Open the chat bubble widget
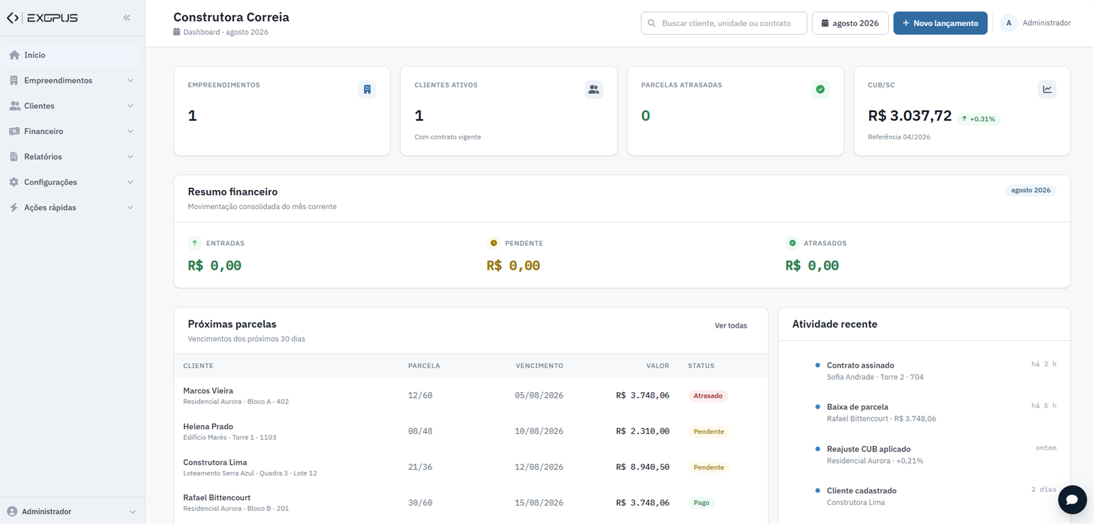The image size is (1094, 524). tap(1072, 499)
